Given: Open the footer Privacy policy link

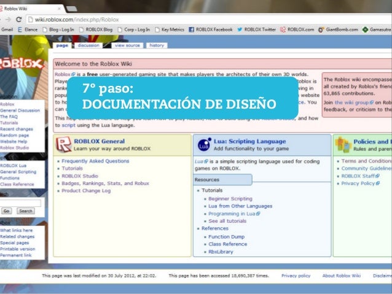Looking at the screenshot, I should click(x=296, y=276).
